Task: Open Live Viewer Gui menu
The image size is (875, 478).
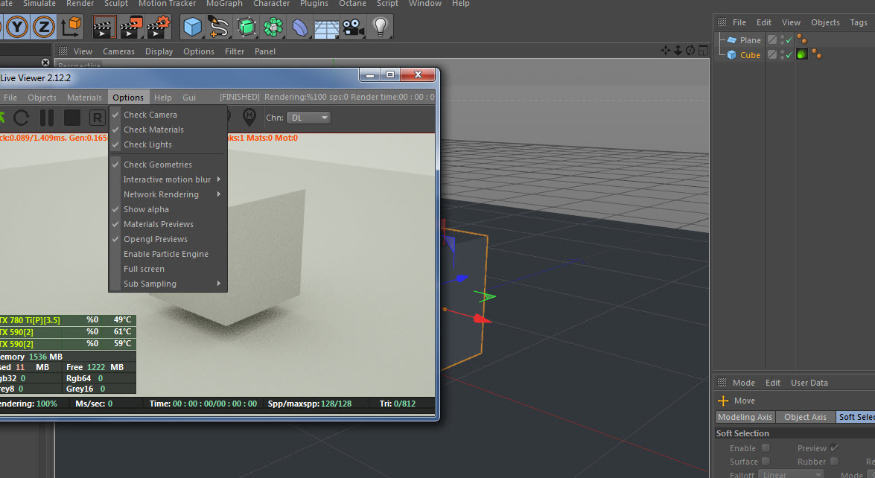Action: 189,97
